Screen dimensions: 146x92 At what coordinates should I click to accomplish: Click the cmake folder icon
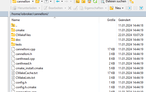coord(13,30)
